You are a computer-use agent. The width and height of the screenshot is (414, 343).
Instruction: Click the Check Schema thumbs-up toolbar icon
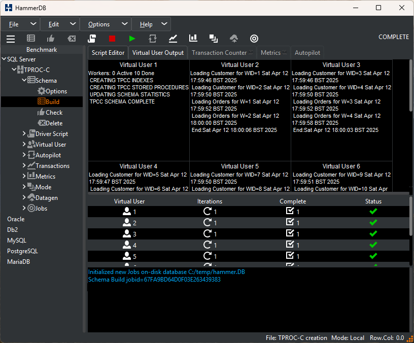(50, 39)
